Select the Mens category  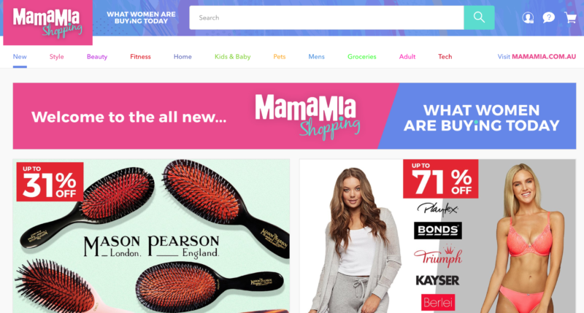pyautogui.click(x=316, y=57)
